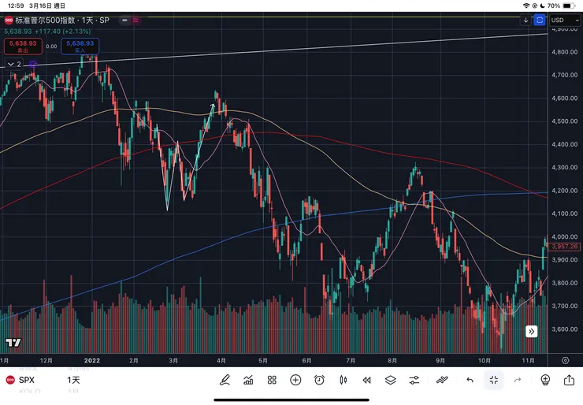The image size is (583, 405).
Task: Toggle the fullscreen collapse button
Action: point(493,380)
